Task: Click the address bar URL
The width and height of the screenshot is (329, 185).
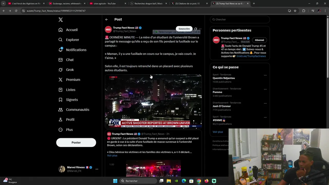Action: pyautogui.click(x=56, y=11)
